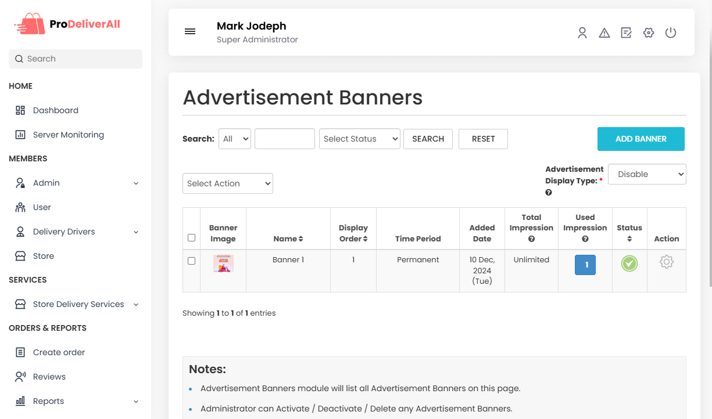This screenshot has width=712, height=419.
Task: Click the Store Delivery Services icon
Action: click(20, 304)
